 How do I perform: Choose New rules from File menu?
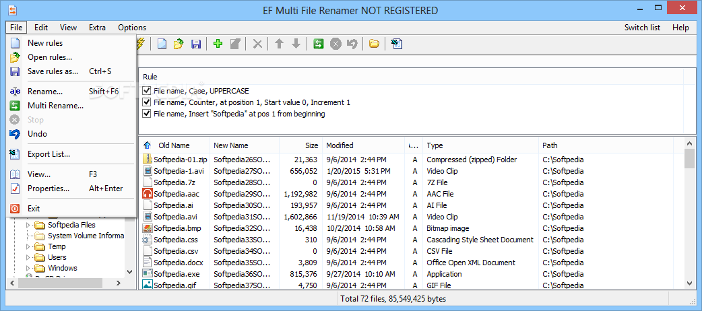click(x=71, y=43)
